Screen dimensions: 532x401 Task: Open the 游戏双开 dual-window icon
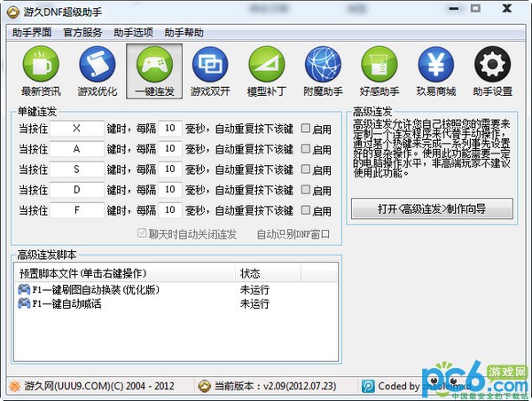[210, 65]
